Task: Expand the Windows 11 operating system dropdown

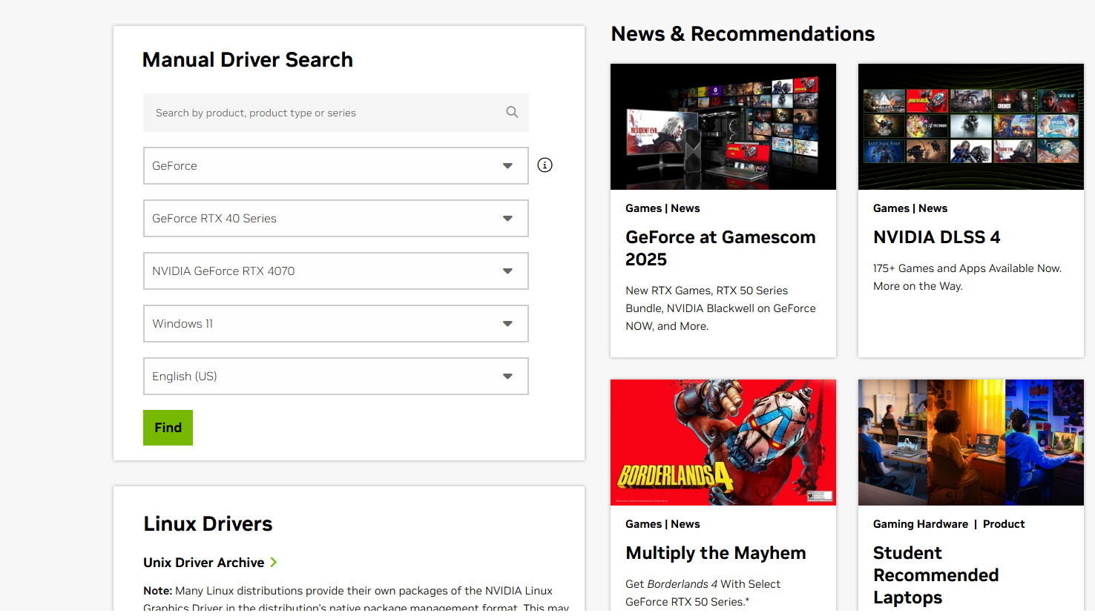Action: coord(335,324)
